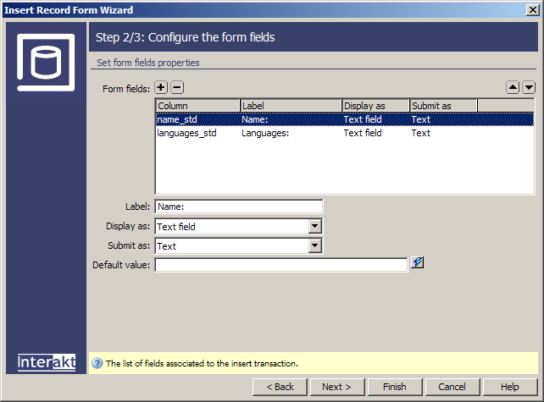Click into the Default value field

tap(280, 266)
